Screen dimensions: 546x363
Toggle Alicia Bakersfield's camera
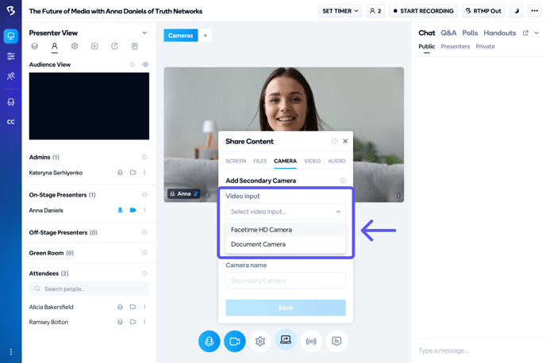pos(133,307)
